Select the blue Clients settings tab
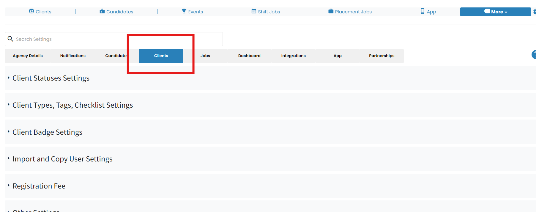This screenshot has width=536, height=212. click(x=161, y=56)
